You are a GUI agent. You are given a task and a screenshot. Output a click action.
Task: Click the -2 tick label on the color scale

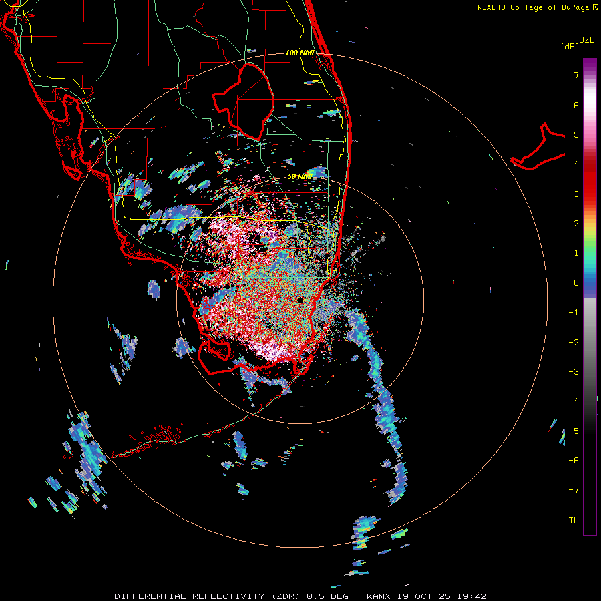click(x=574, y=343)
